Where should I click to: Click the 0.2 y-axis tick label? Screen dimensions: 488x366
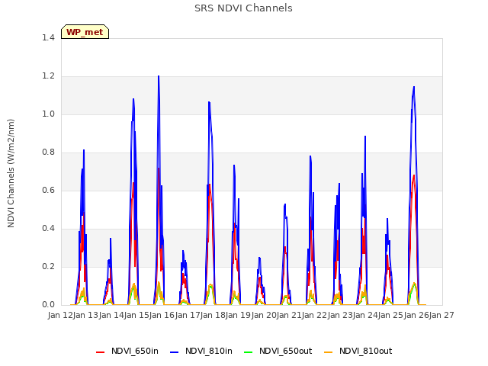coord(48,266)
